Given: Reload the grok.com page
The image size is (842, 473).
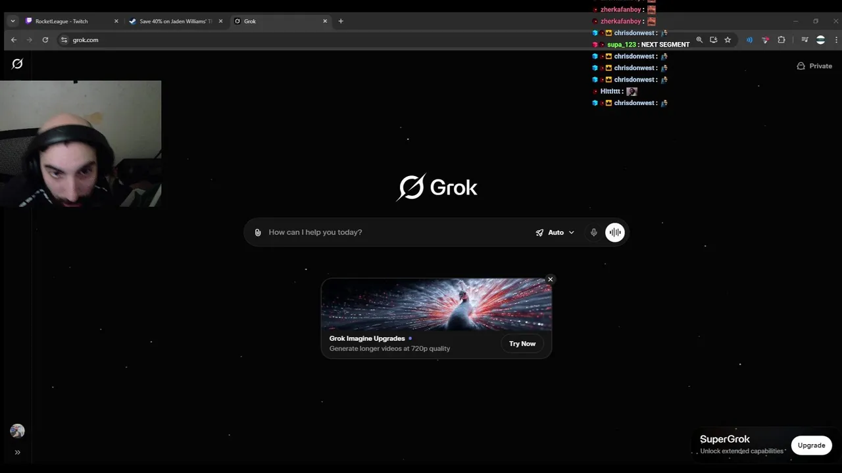Looking at the screenshot, I should [x=45, y=40].
